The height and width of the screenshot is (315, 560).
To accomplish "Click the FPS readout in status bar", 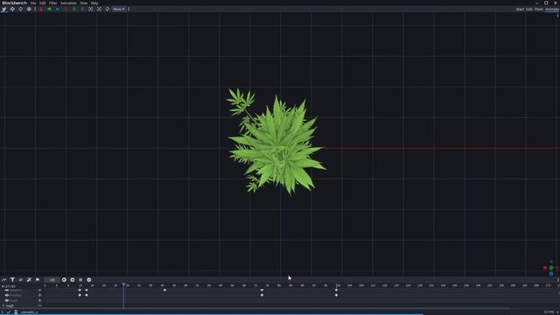I will 549,312.
